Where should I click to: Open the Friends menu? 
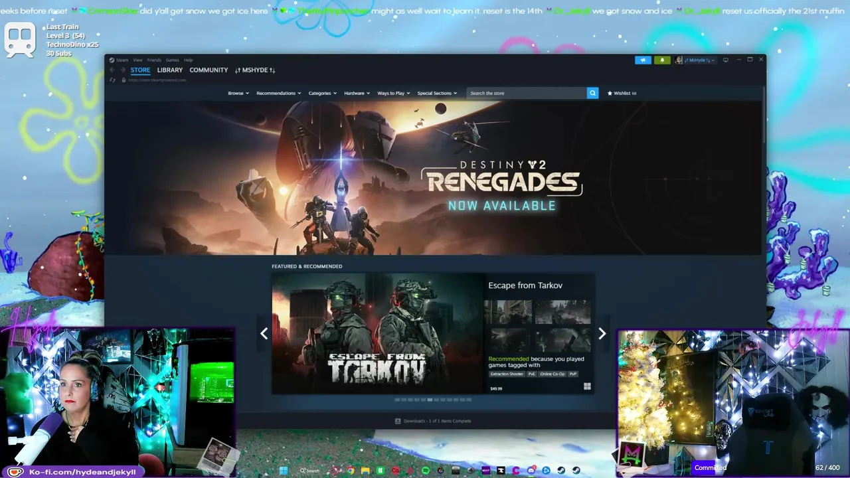click(154, 60)
